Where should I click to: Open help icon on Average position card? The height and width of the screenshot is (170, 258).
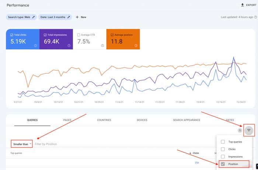136,46
